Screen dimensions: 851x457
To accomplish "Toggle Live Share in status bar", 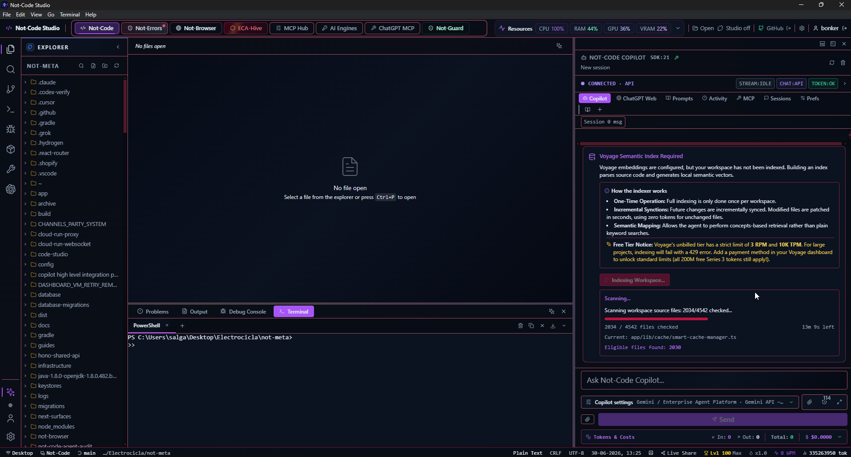I will 678,453.
